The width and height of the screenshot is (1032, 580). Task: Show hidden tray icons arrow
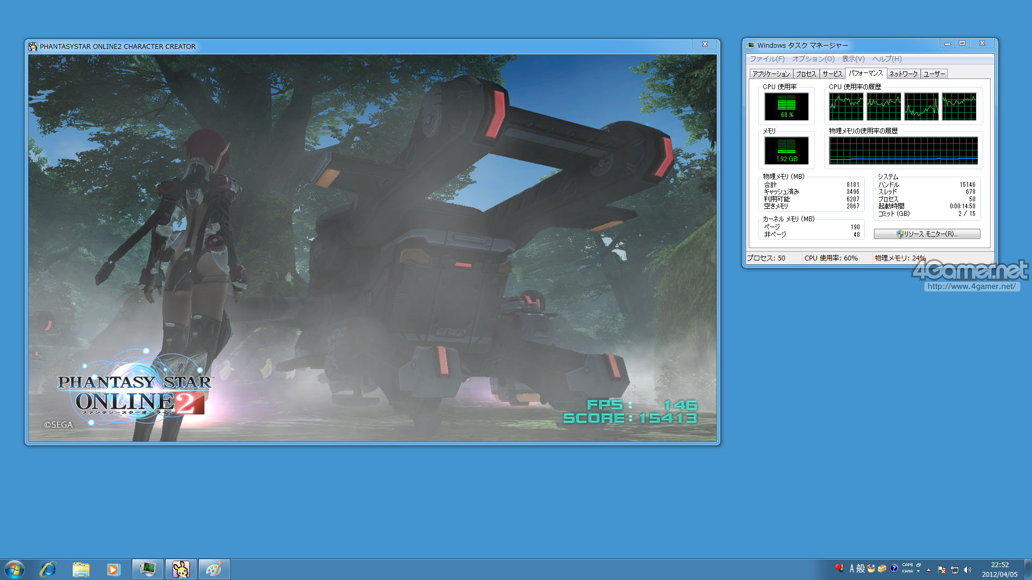point(928,570)
